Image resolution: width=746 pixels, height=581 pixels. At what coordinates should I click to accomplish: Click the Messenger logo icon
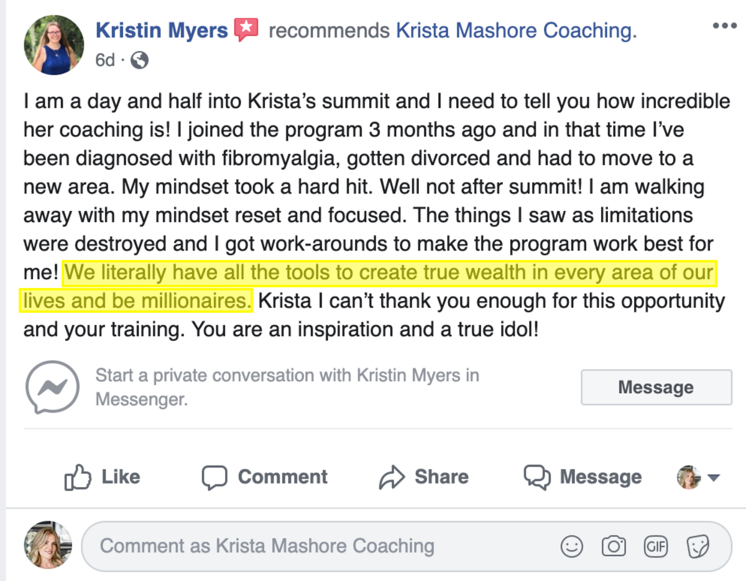[x=52, y=387]
